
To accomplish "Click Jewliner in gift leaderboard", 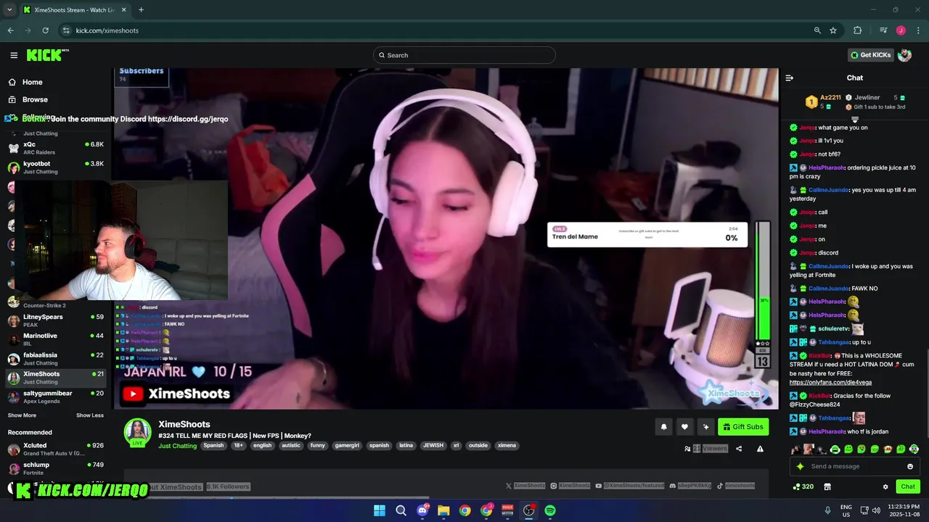I will tap(867, 97).
